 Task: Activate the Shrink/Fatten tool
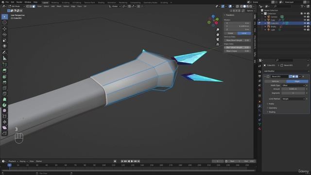tap(4, 122)
